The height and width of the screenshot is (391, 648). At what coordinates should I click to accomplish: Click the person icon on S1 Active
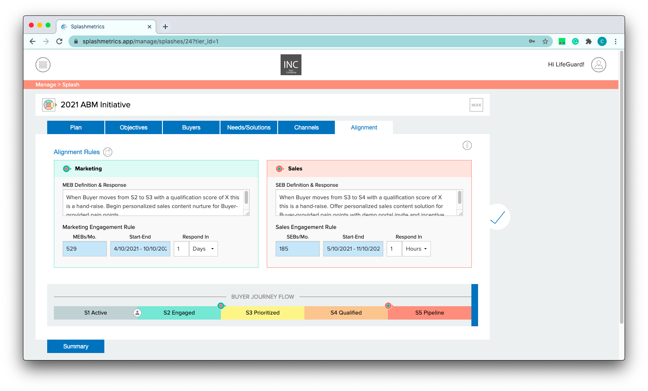pyautogui.click(x=137, y=312)
